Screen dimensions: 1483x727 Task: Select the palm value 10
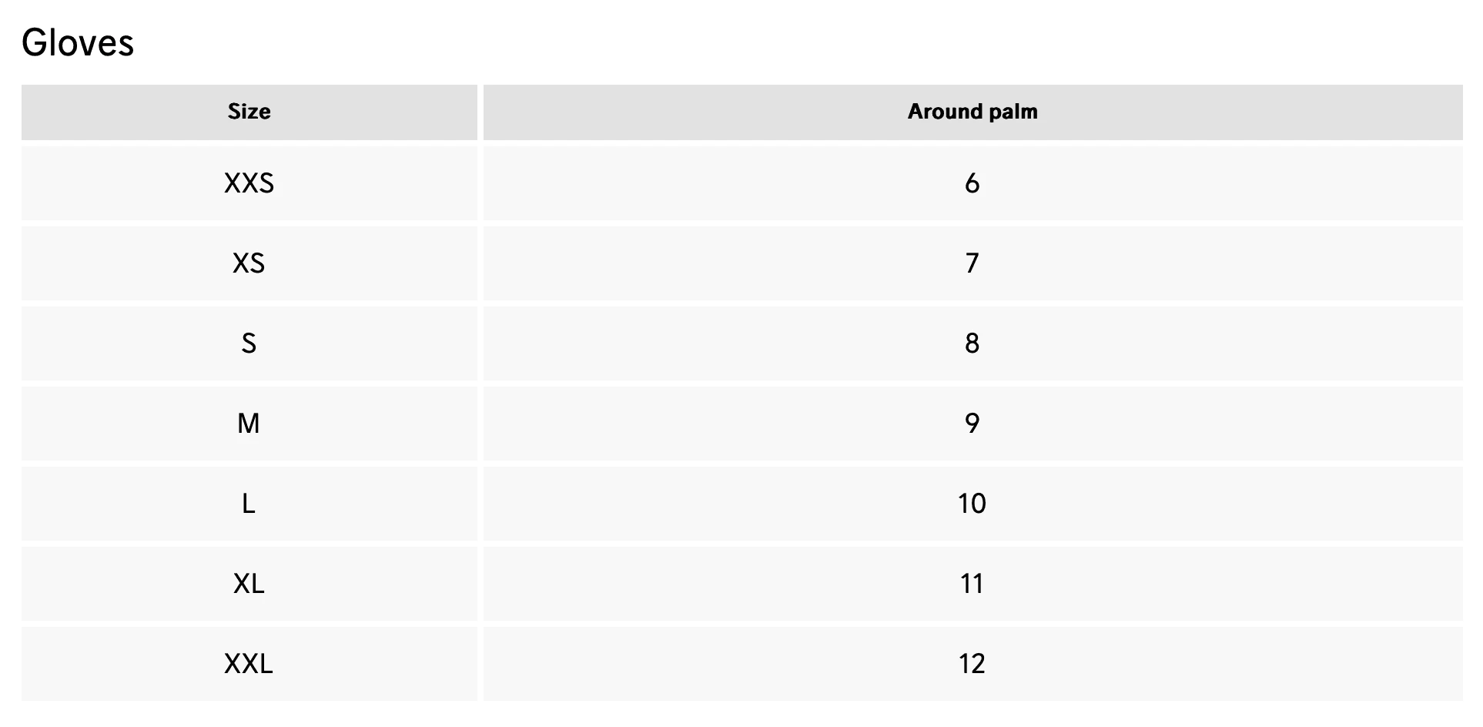pos(972,504)
